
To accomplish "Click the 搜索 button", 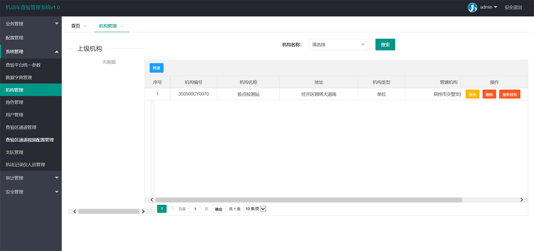I will pyautogui.click(x=385, y=45).
